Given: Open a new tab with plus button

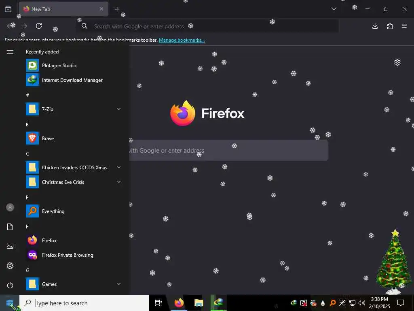Looking at the screenshot, I should [x=117, y=9].
